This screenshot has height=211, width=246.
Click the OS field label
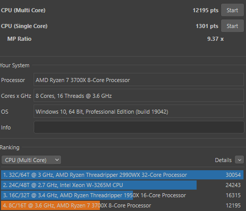coord(5,112)
